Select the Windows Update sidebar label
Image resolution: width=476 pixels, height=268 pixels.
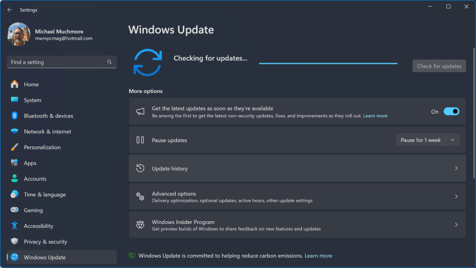click(x=45, y=258)
